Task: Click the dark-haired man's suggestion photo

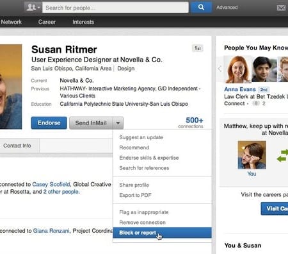Action: (264, 69)
